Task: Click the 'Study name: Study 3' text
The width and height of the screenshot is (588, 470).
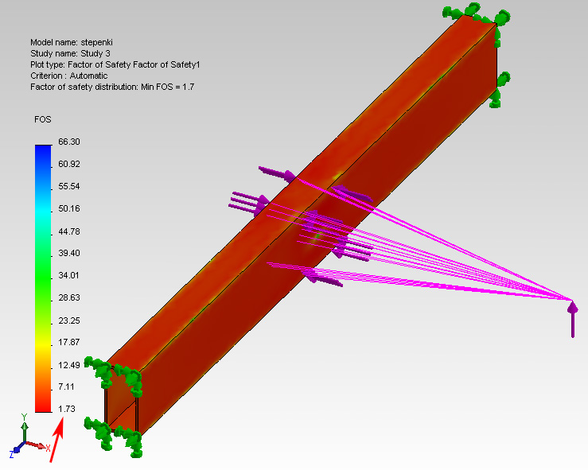Action: 70,53
